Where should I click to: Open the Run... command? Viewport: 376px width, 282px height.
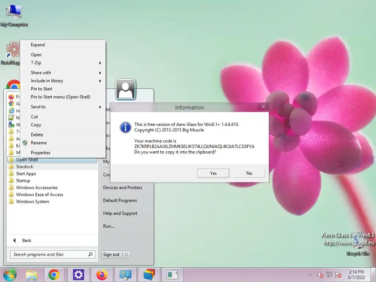click(109, 226)
